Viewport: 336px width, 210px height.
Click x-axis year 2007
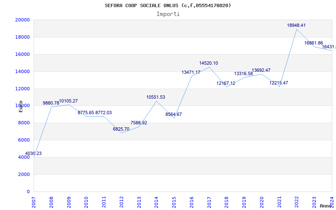34,202
